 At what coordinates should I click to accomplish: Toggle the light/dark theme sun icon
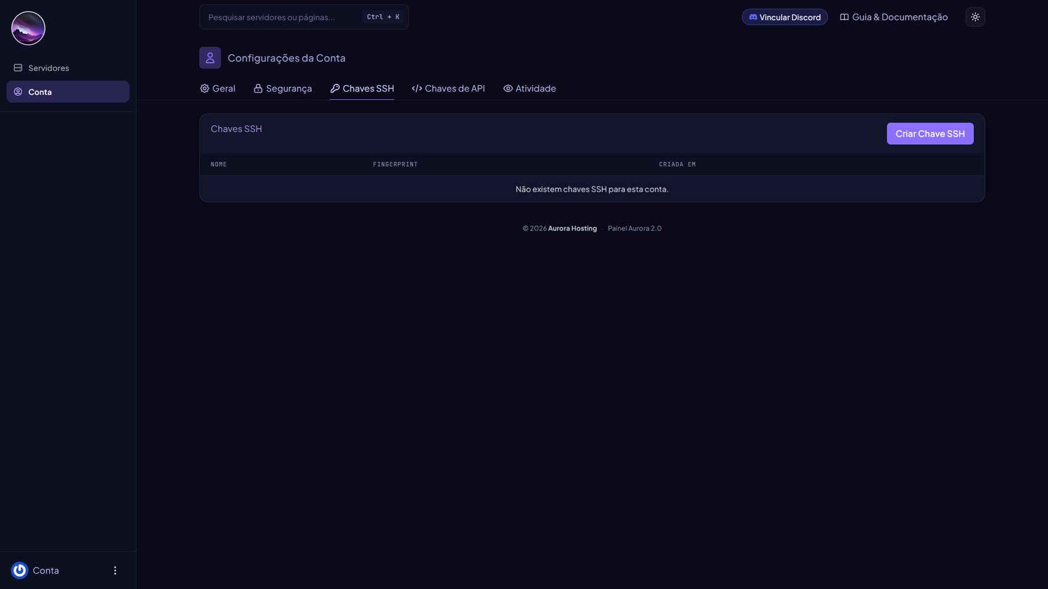pos(975,17)
